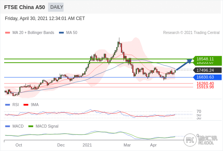Click the MACD Signal legend label

tap(47, 126)
